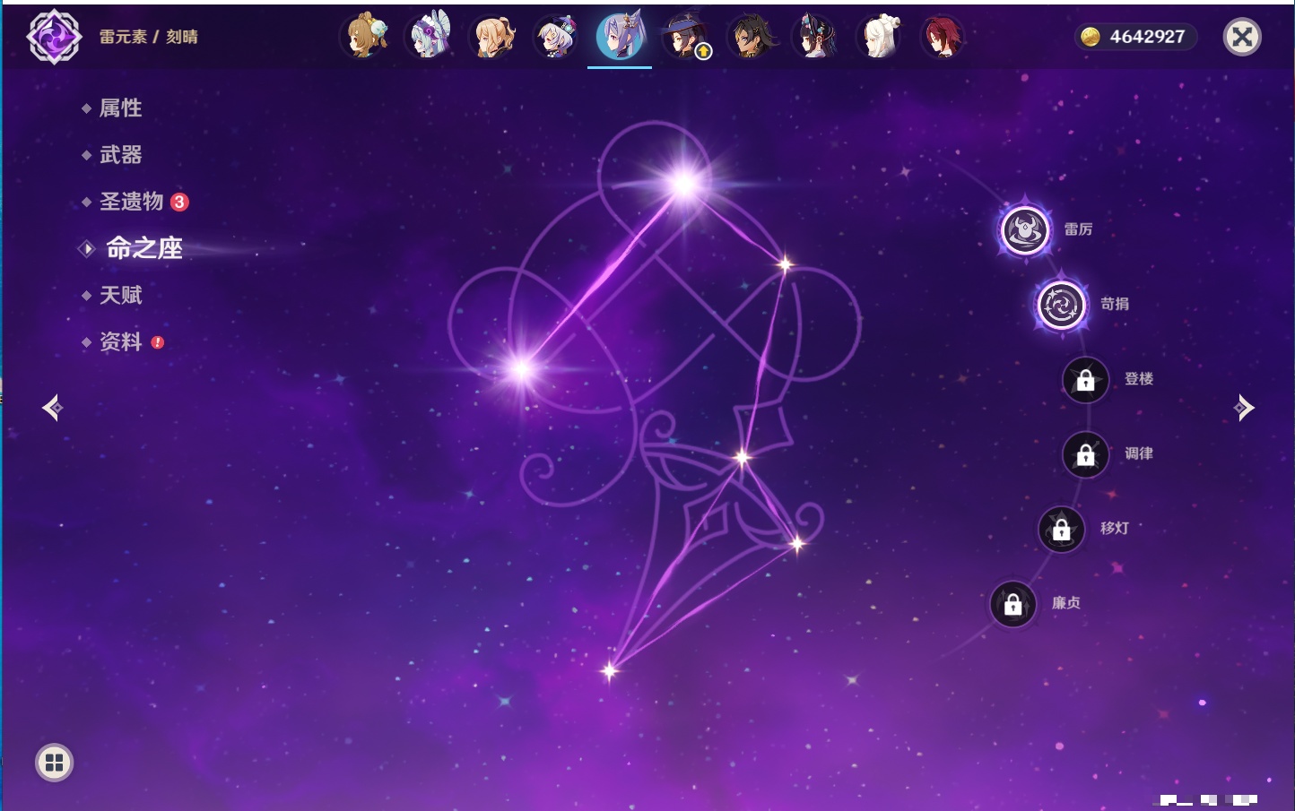This screenshot has height=811, width=1295.
Task: Select the 命之座 menu item
Action: [143, 248]
